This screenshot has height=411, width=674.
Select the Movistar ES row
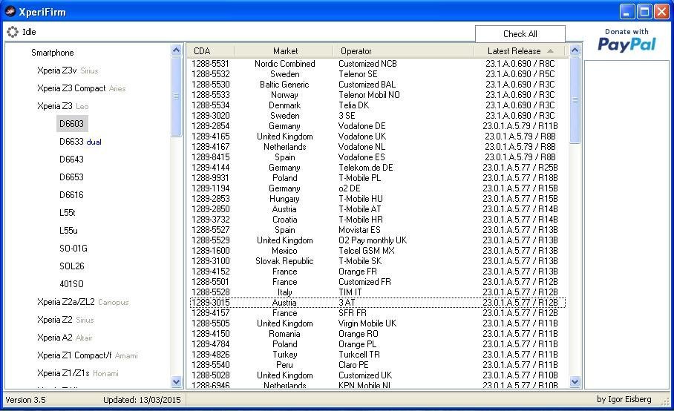tap(377, 230)
